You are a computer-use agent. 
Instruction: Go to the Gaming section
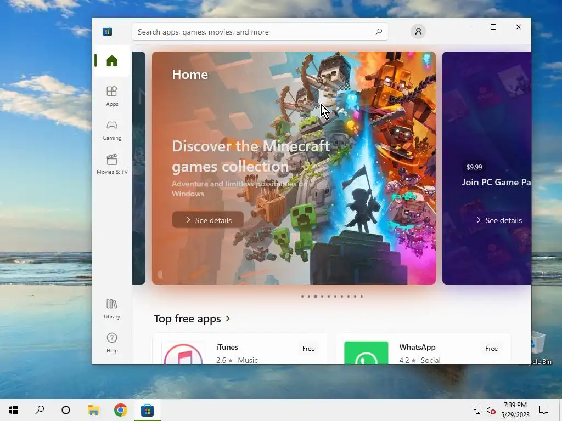click(112, 130)
